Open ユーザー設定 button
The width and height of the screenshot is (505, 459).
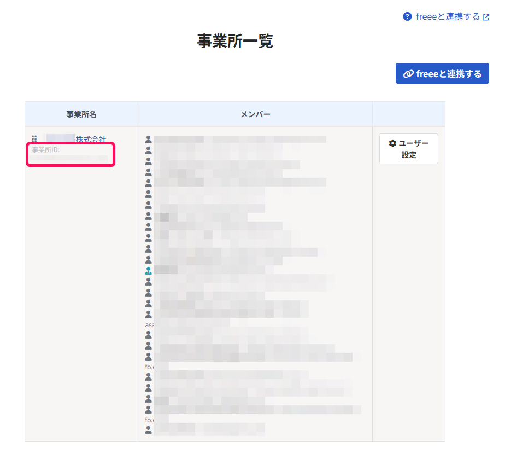408,149
